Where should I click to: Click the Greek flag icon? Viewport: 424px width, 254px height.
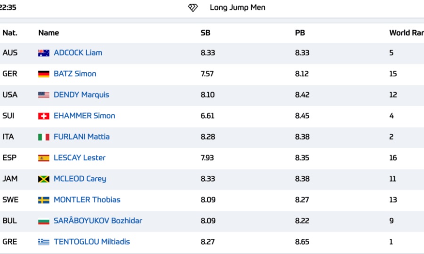click(x=43, y=242)
